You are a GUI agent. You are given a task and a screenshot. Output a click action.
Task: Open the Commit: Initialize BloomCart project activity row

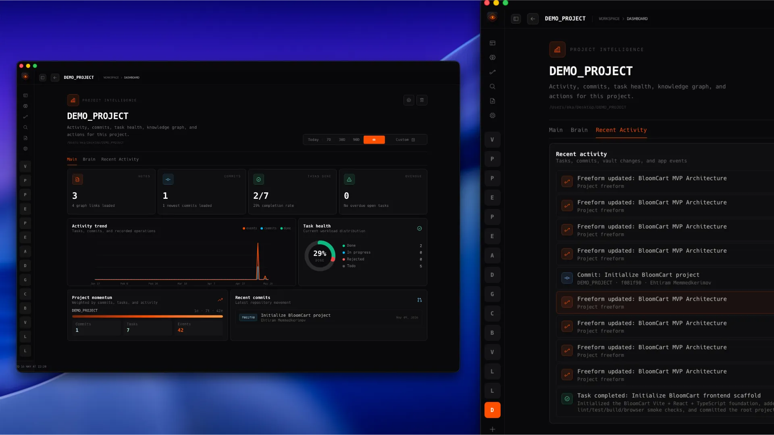(665, 278)
